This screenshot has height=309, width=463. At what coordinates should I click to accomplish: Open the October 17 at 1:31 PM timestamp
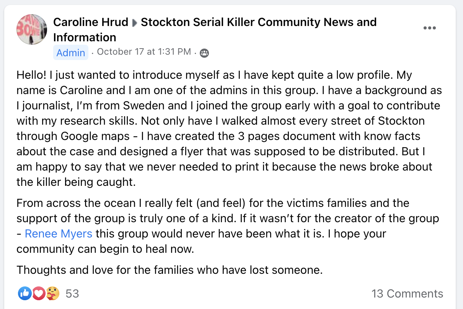click(144, 52)
